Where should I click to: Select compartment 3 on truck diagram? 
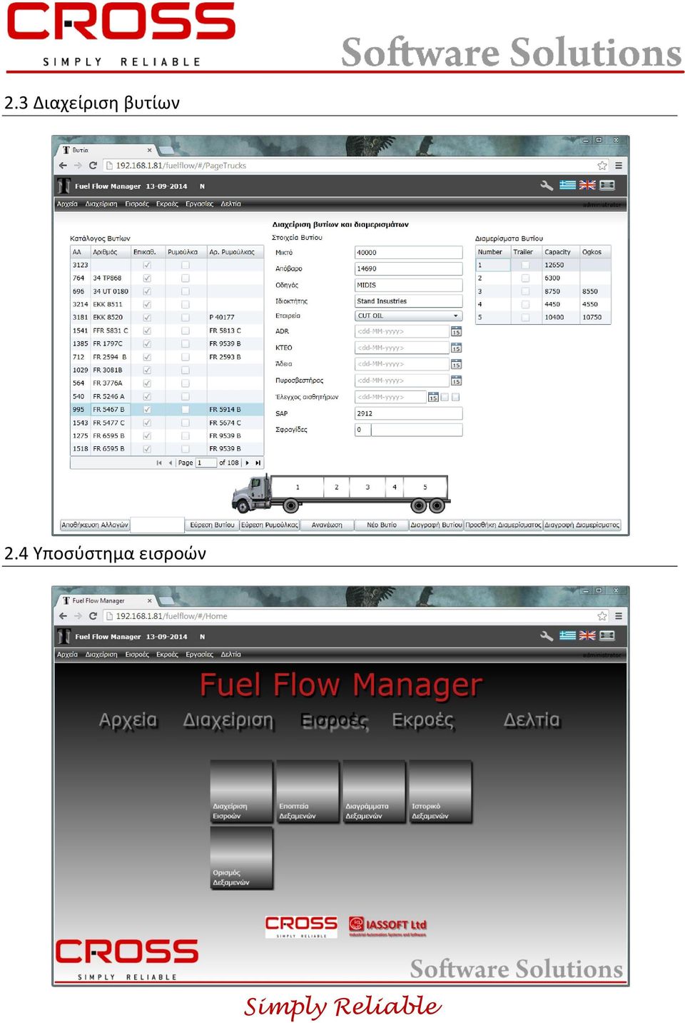tap(367, 487)
